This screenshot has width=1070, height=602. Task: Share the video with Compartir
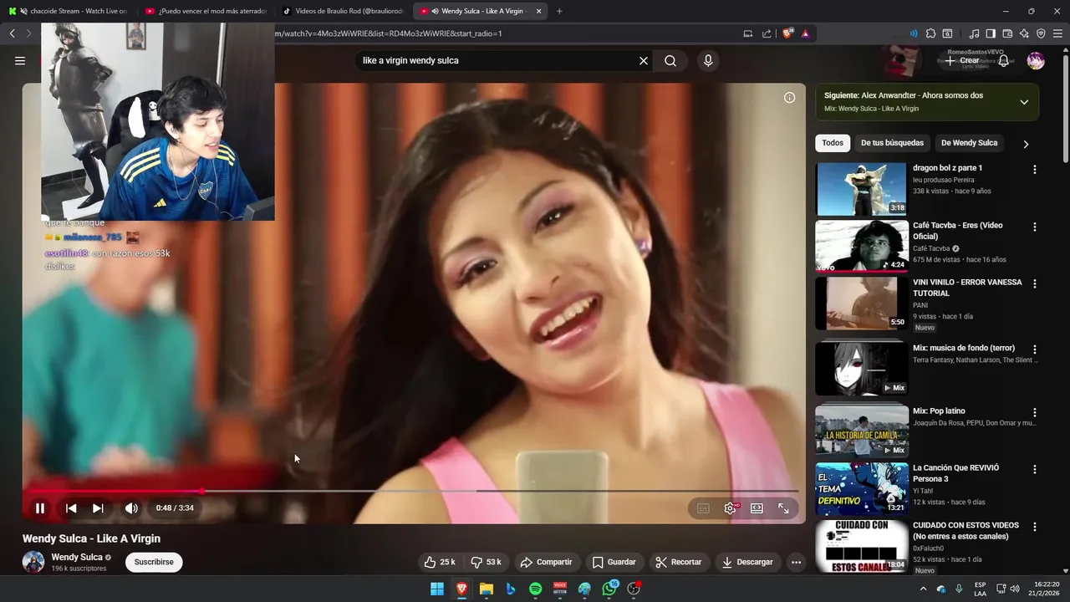click(546, 562)
